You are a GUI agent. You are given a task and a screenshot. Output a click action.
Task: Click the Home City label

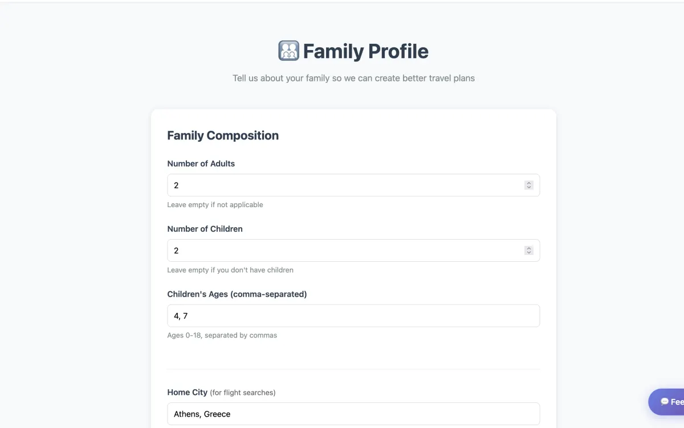tap(187, 392)
